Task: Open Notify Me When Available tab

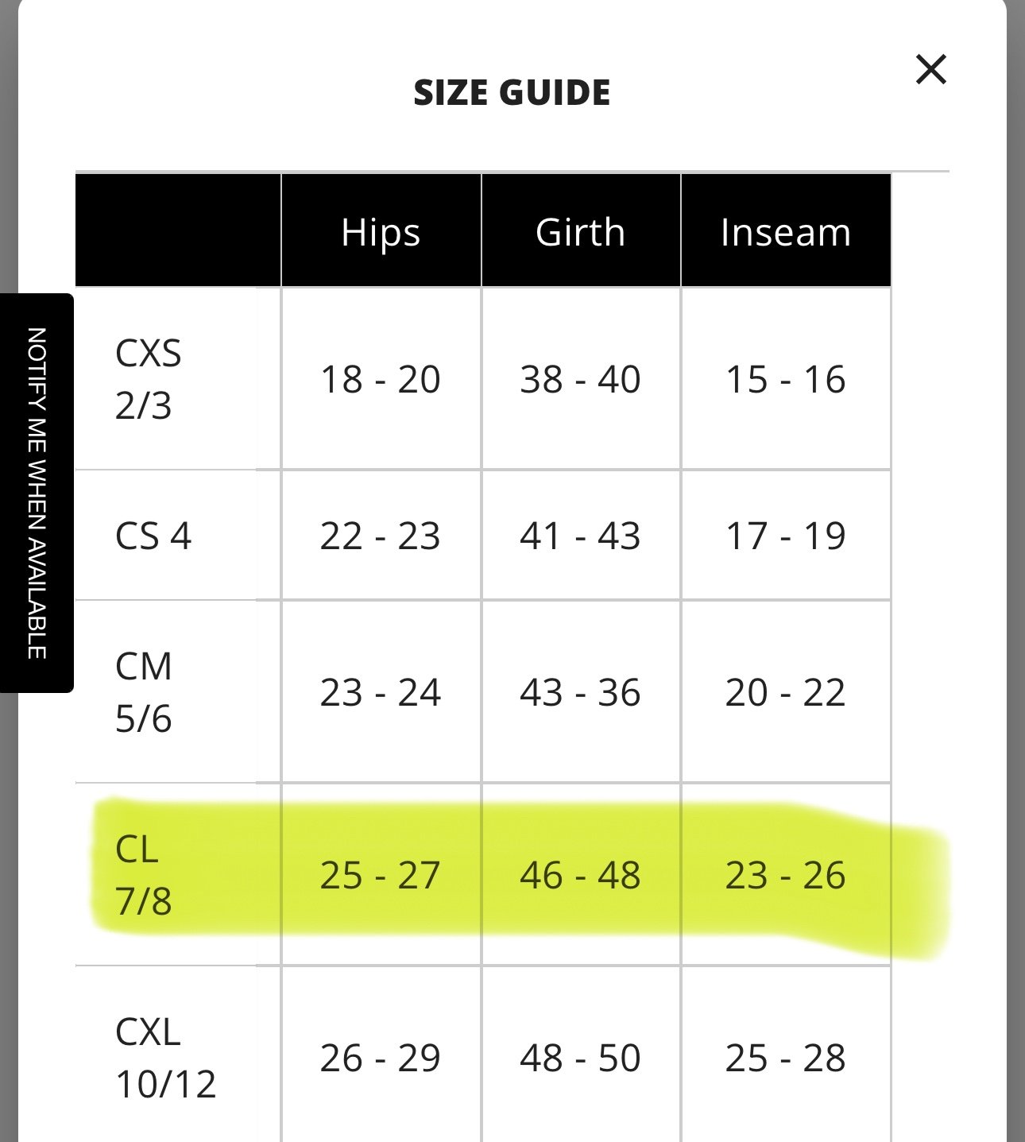Action: [37, 493]
